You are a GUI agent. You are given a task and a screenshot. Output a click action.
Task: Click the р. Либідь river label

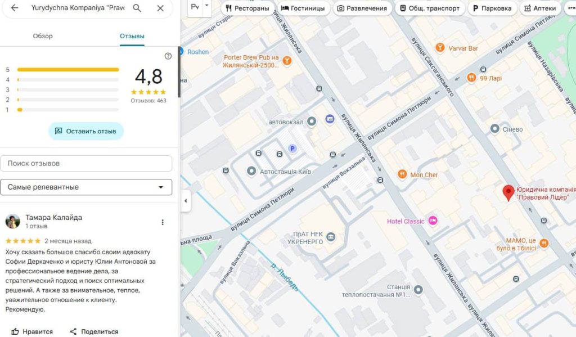click(284, 276)
